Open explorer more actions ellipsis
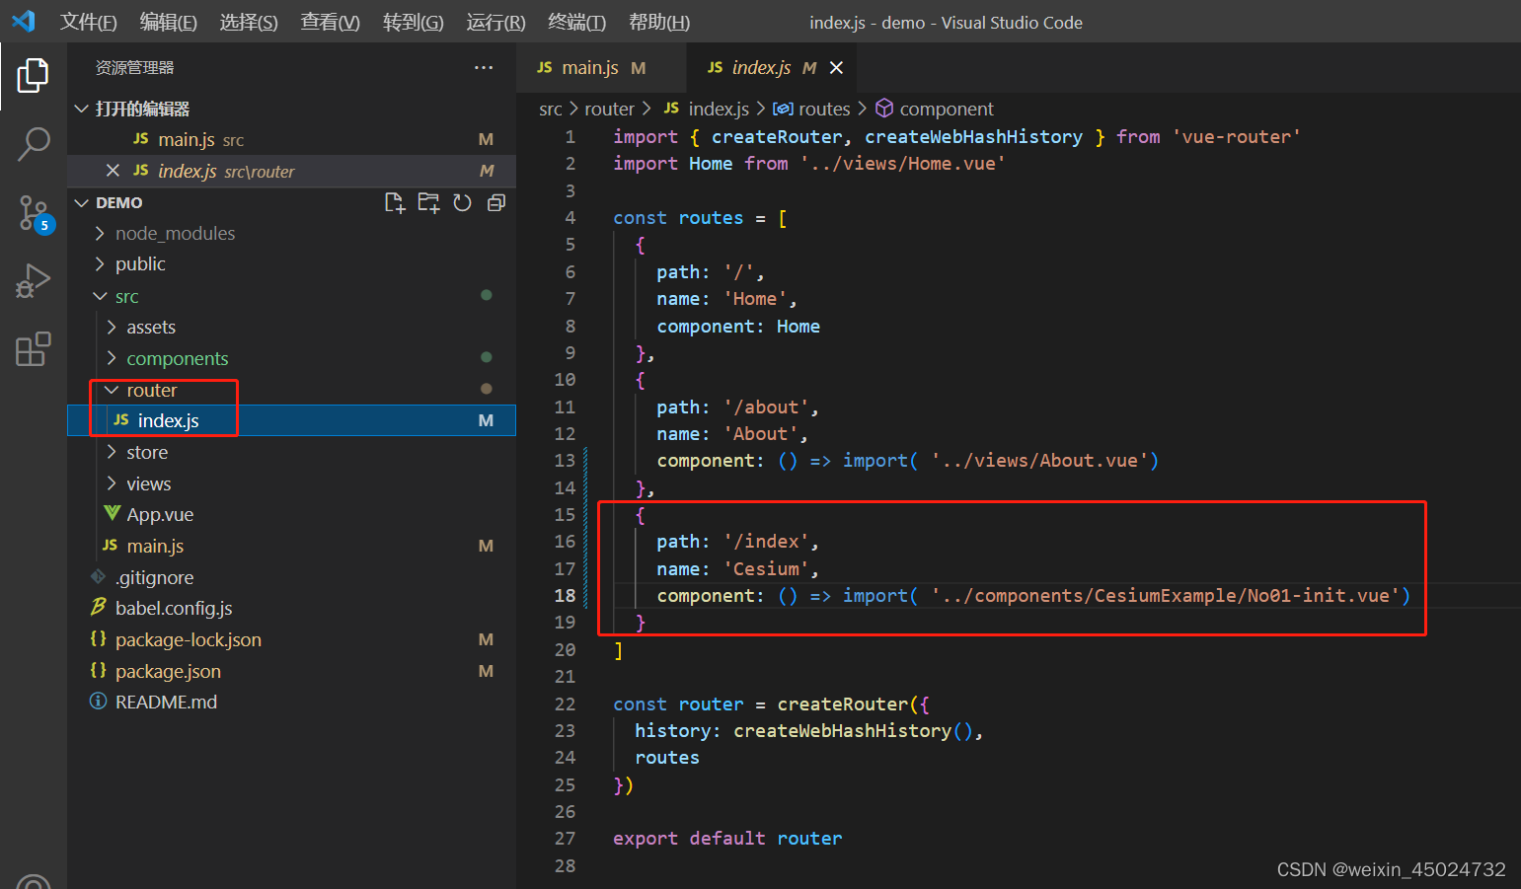The image size is (1521, 889). click(x=484, y=68)
